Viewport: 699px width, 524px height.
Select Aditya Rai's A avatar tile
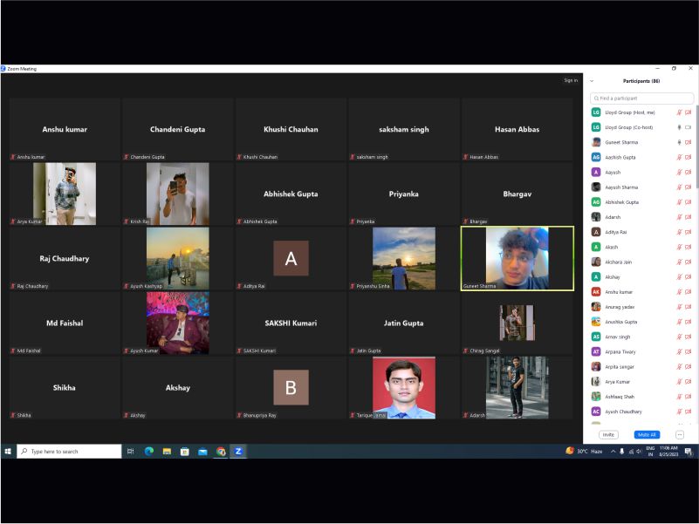point(291,258)
